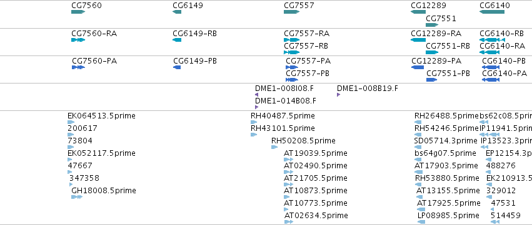Click the RH50208.5prime EST arrow
Image resolution: width=532 pixels, height=225 pixels.
[274, 147]
